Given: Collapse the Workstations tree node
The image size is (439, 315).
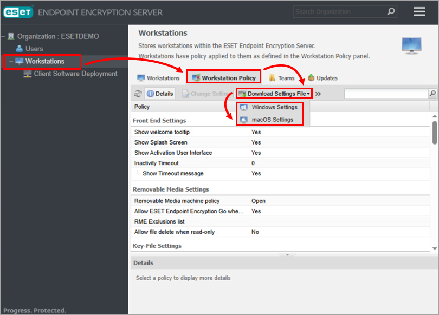Looking at the screenshot, I should [x=11, y=62].
